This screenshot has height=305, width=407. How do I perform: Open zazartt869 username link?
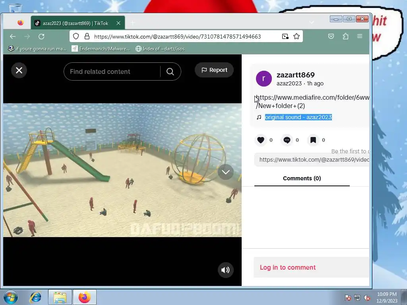[296, 75]
